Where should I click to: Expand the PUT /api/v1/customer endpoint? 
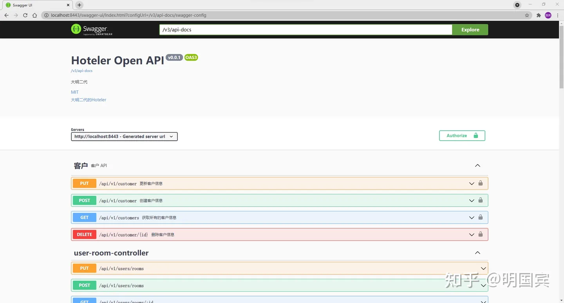pyautogui.click(x=472, y=183)
